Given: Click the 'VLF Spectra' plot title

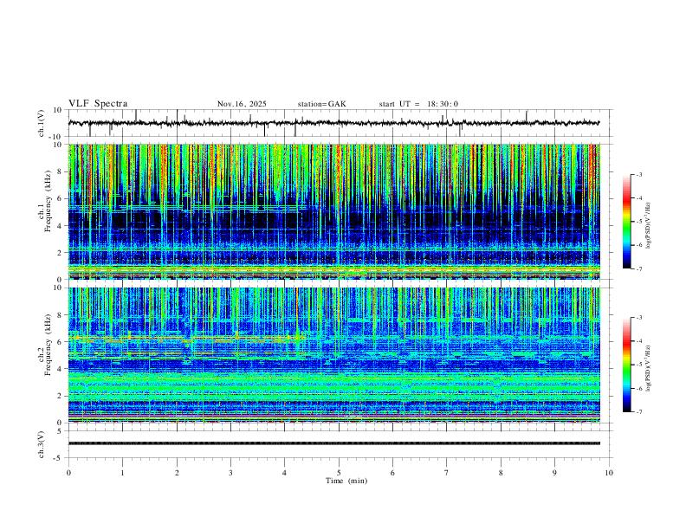Looking at the screenshot, I should pyautogui.click(x=98, y=104).
